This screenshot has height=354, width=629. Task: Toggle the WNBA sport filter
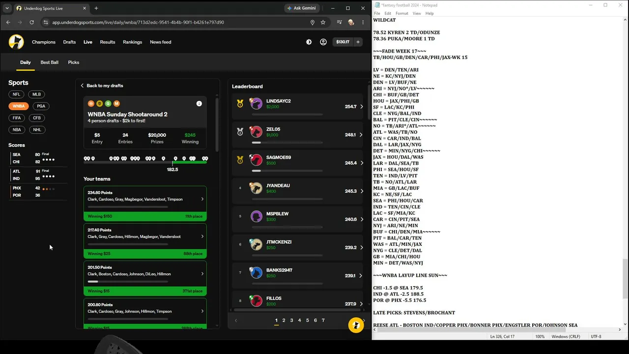19,106
